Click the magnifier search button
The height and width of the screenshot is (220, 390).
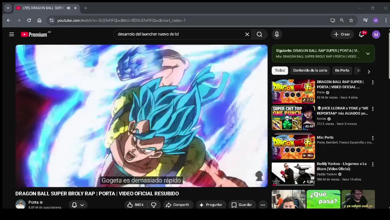[259, 35]
